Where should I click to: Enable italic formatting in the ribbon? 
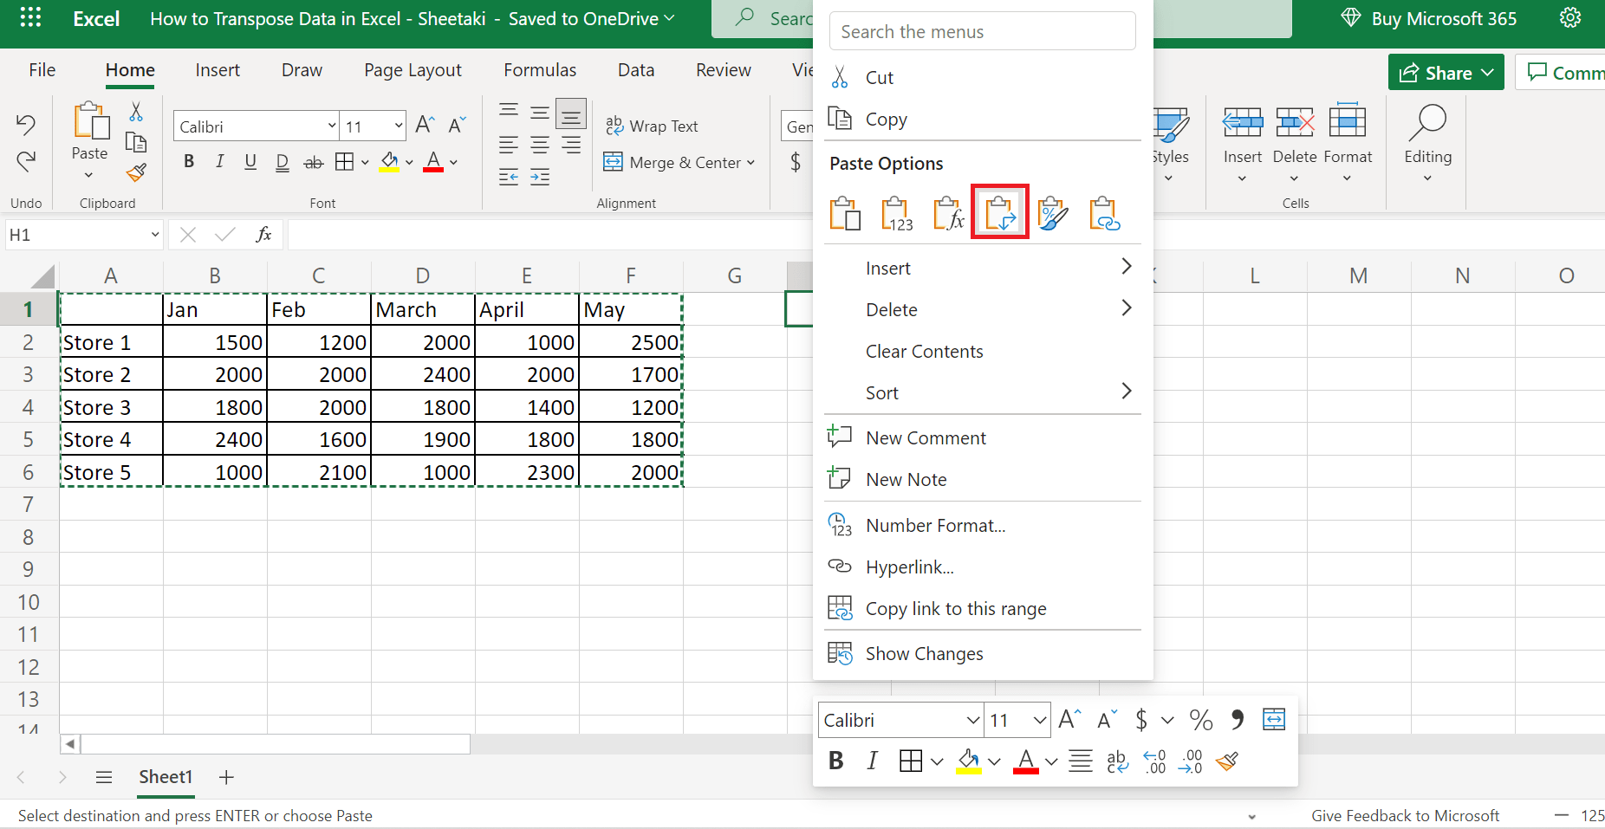(x=219, y=161)
